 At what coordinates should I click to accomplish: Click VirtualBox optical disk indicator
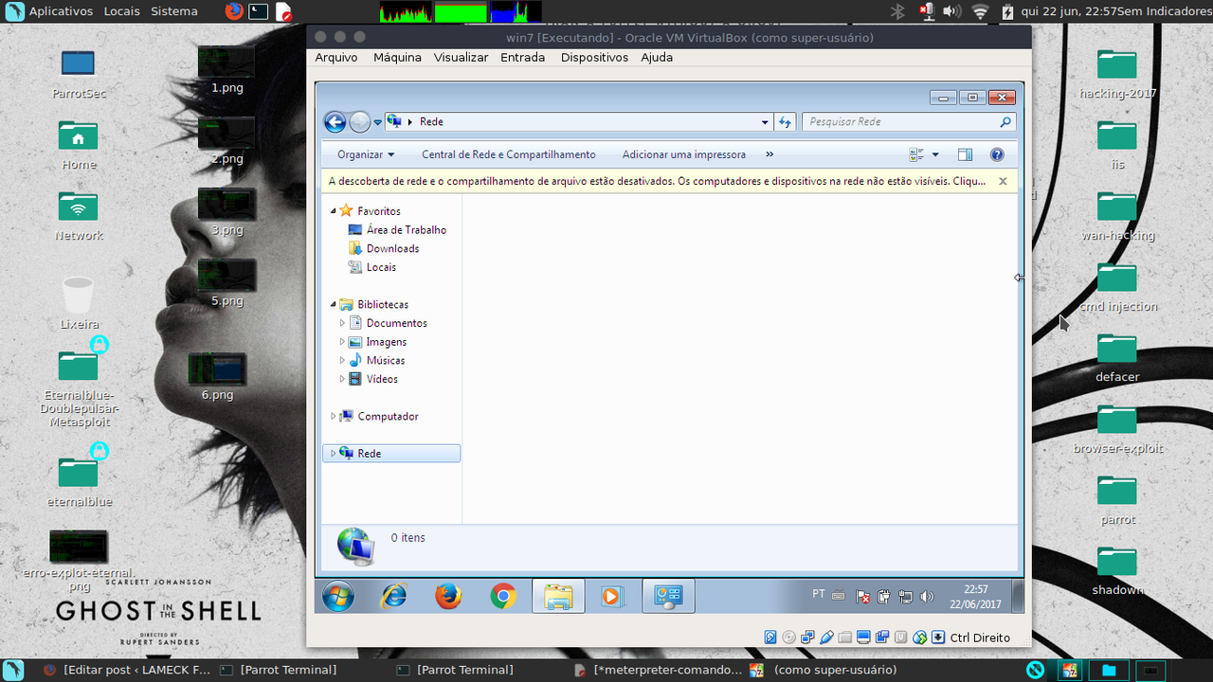point(789,637)
